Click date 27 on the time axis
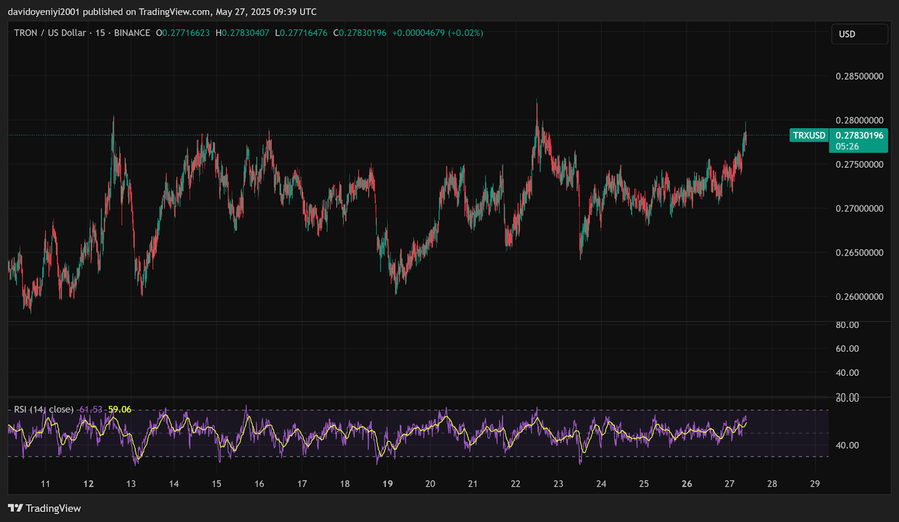The height and width of the screenshot is (522, 899). pyautogui.click(x=729, y=484)
